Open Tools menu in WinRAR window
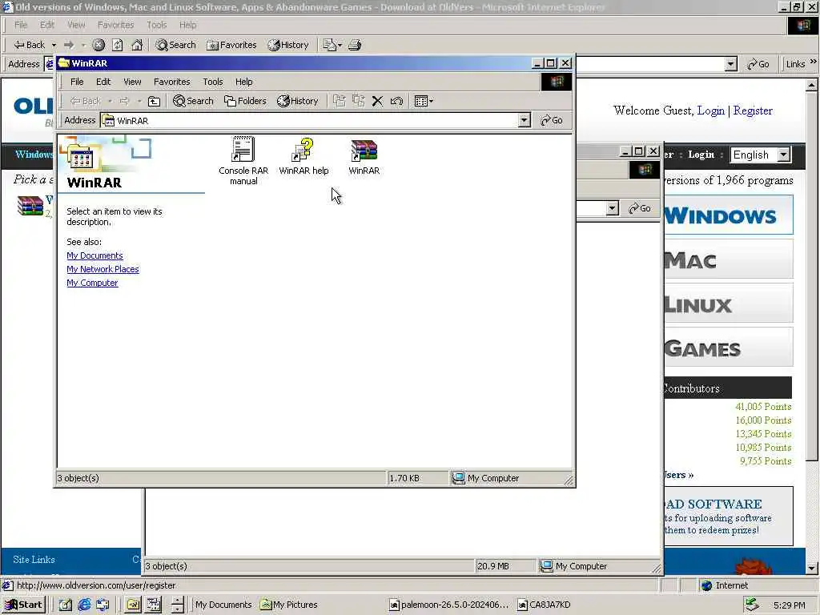 click(212, 82)
